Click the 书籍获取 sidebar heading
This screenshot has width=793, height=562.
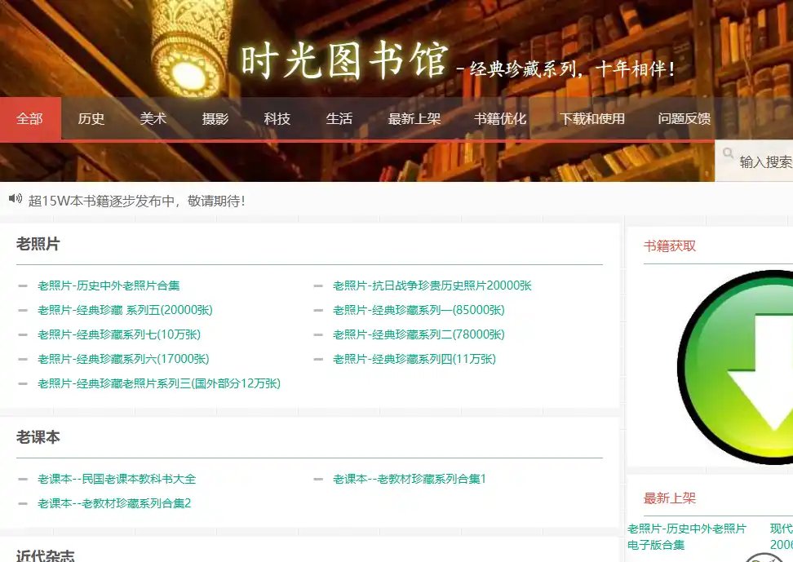point(670,246)
